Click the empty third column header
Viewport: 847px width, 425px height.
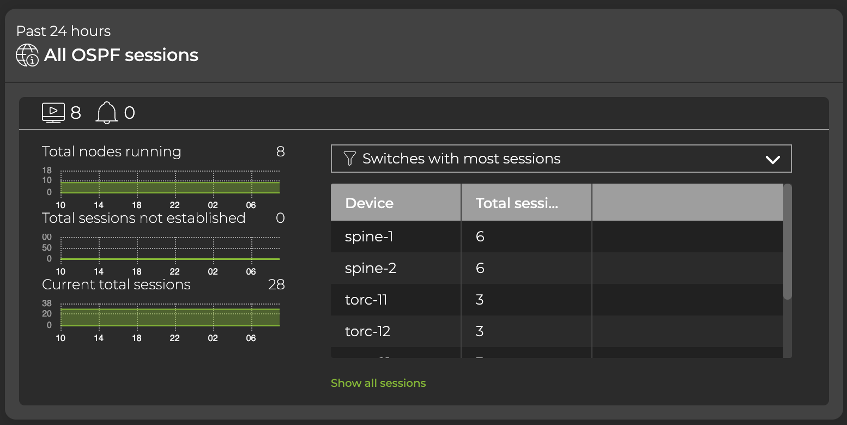coord(687,203)
